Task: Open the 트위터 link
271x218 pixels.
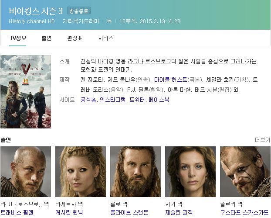Action: tap(137, 100)
